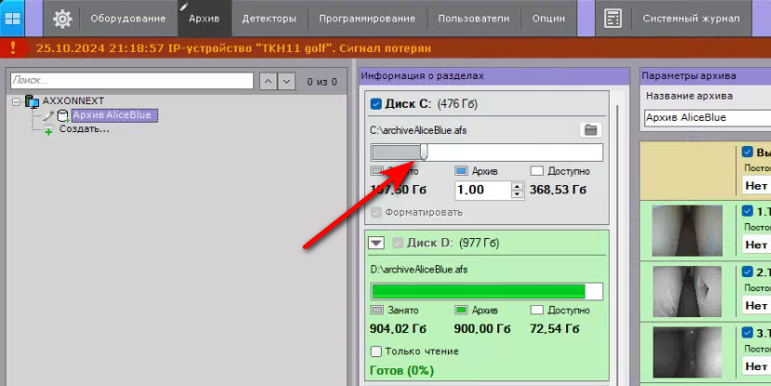Image resolution: width=771 pixels, height=386 pixels.
Task: Click the AXXONNEXT server icon
Action: pos(33,100)
